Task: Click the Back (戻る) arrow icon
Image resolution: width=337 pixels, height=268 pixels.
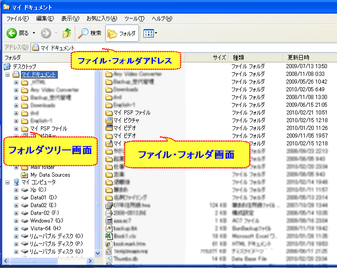Action: click(12, 33)
